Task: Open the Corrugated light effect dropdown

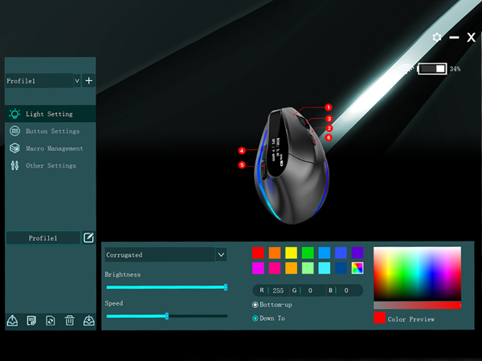Action: (221, 255)
